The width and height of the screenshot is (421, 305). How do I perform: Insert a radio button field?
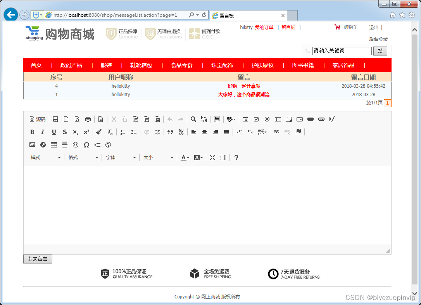267,119
